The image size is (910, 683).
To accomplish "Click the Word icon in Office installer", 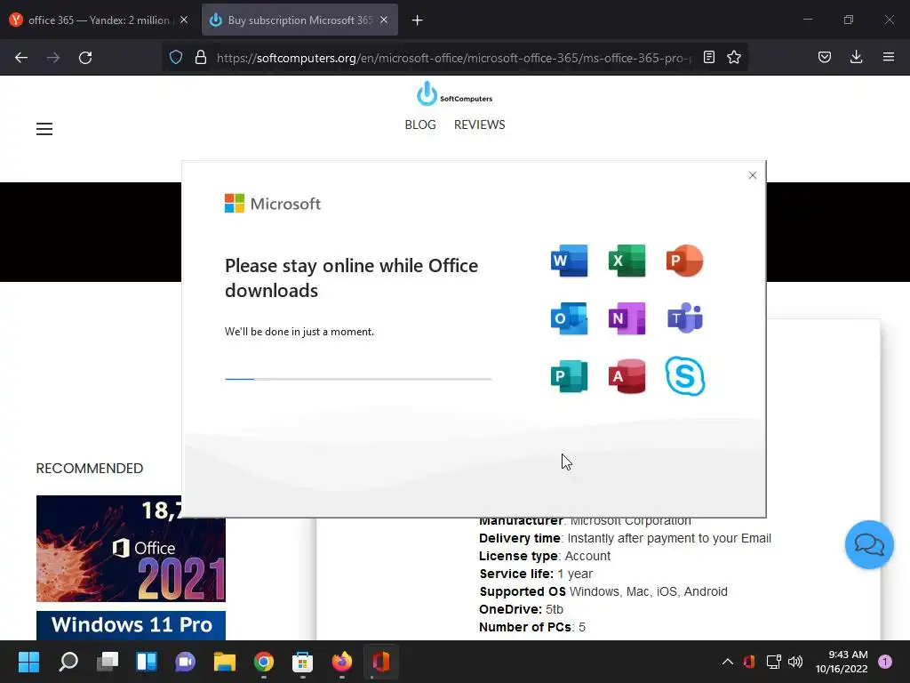I will point(569,261).
